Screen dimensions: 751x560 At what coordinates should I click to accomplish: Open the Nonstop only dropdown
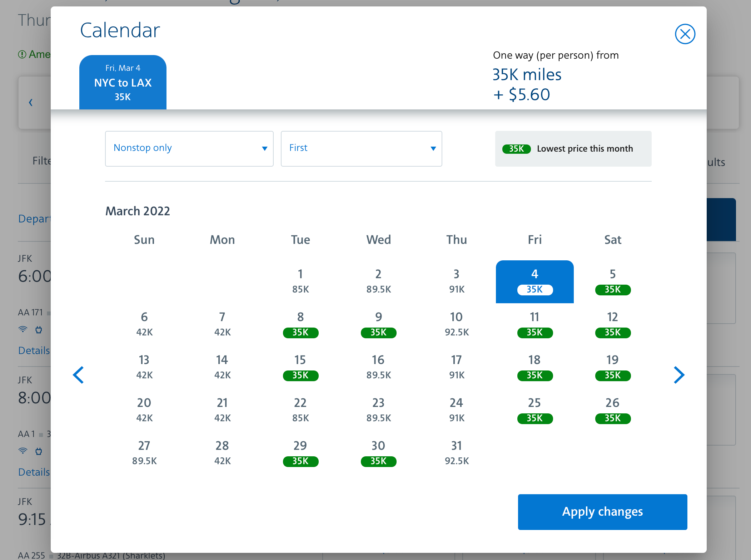pyautogui.click(x=189, y=148)
